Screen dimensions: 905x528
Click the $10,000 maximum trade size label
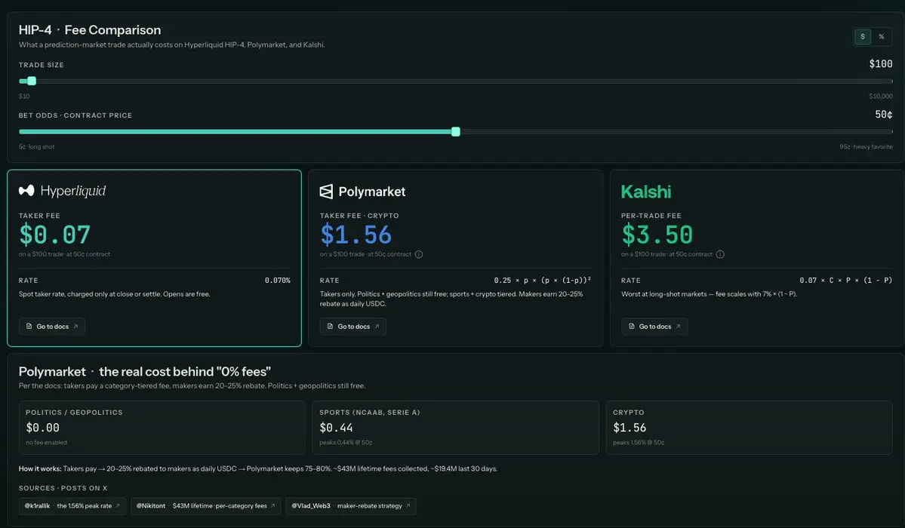881,97
